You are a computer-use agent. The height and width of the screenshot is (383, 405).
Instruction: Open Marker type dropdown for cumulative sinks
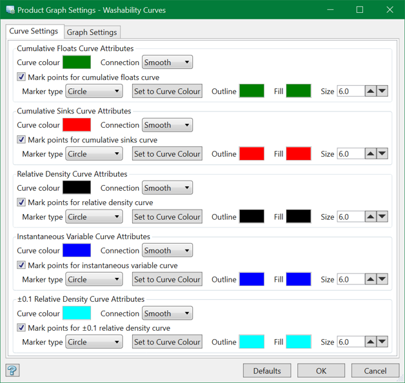94,153
